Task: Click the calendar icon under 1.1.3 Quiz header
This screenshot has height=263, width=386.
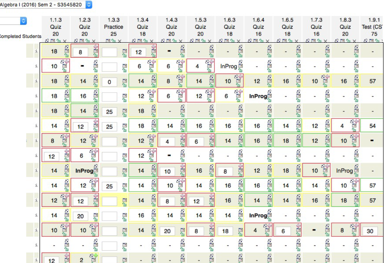Action: [x=53, y=41]
